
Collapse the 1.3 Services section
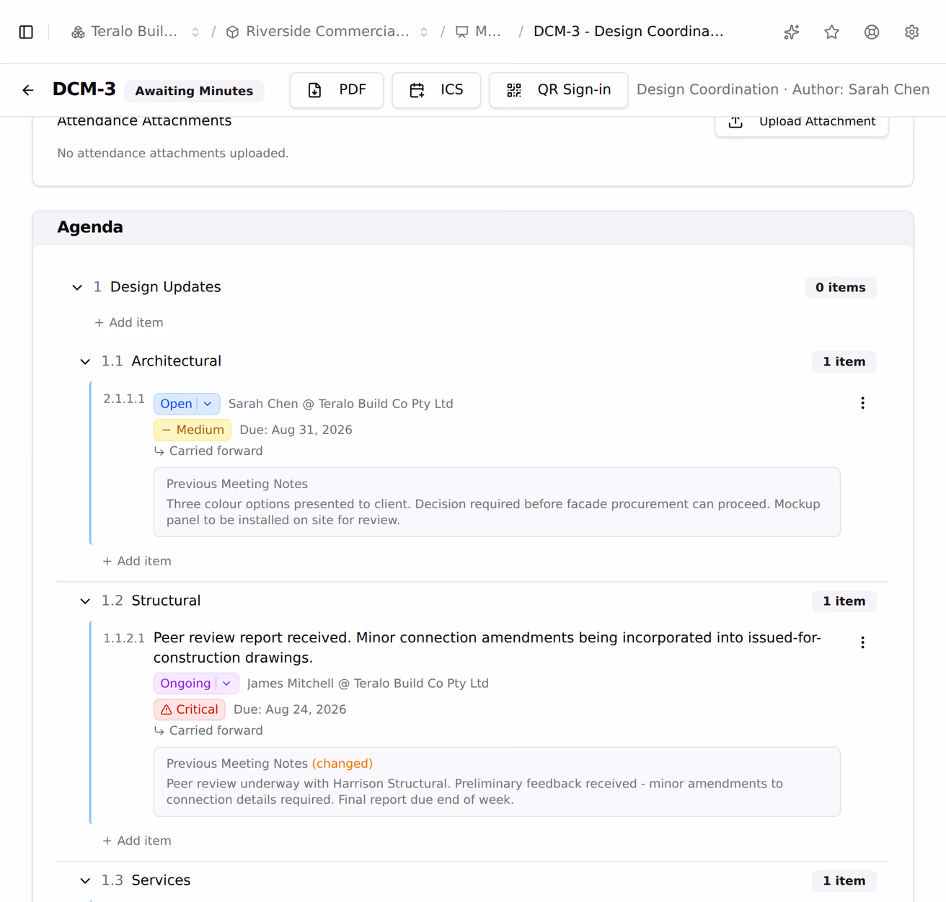(x=85, y=880)
